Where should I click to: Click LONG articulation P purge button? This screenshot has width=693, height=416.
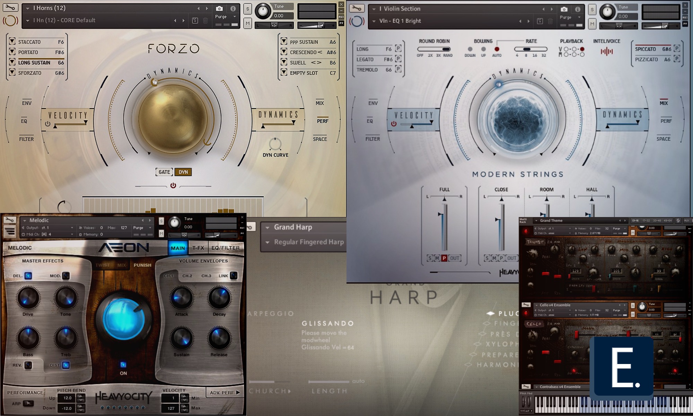pos(398,49)
